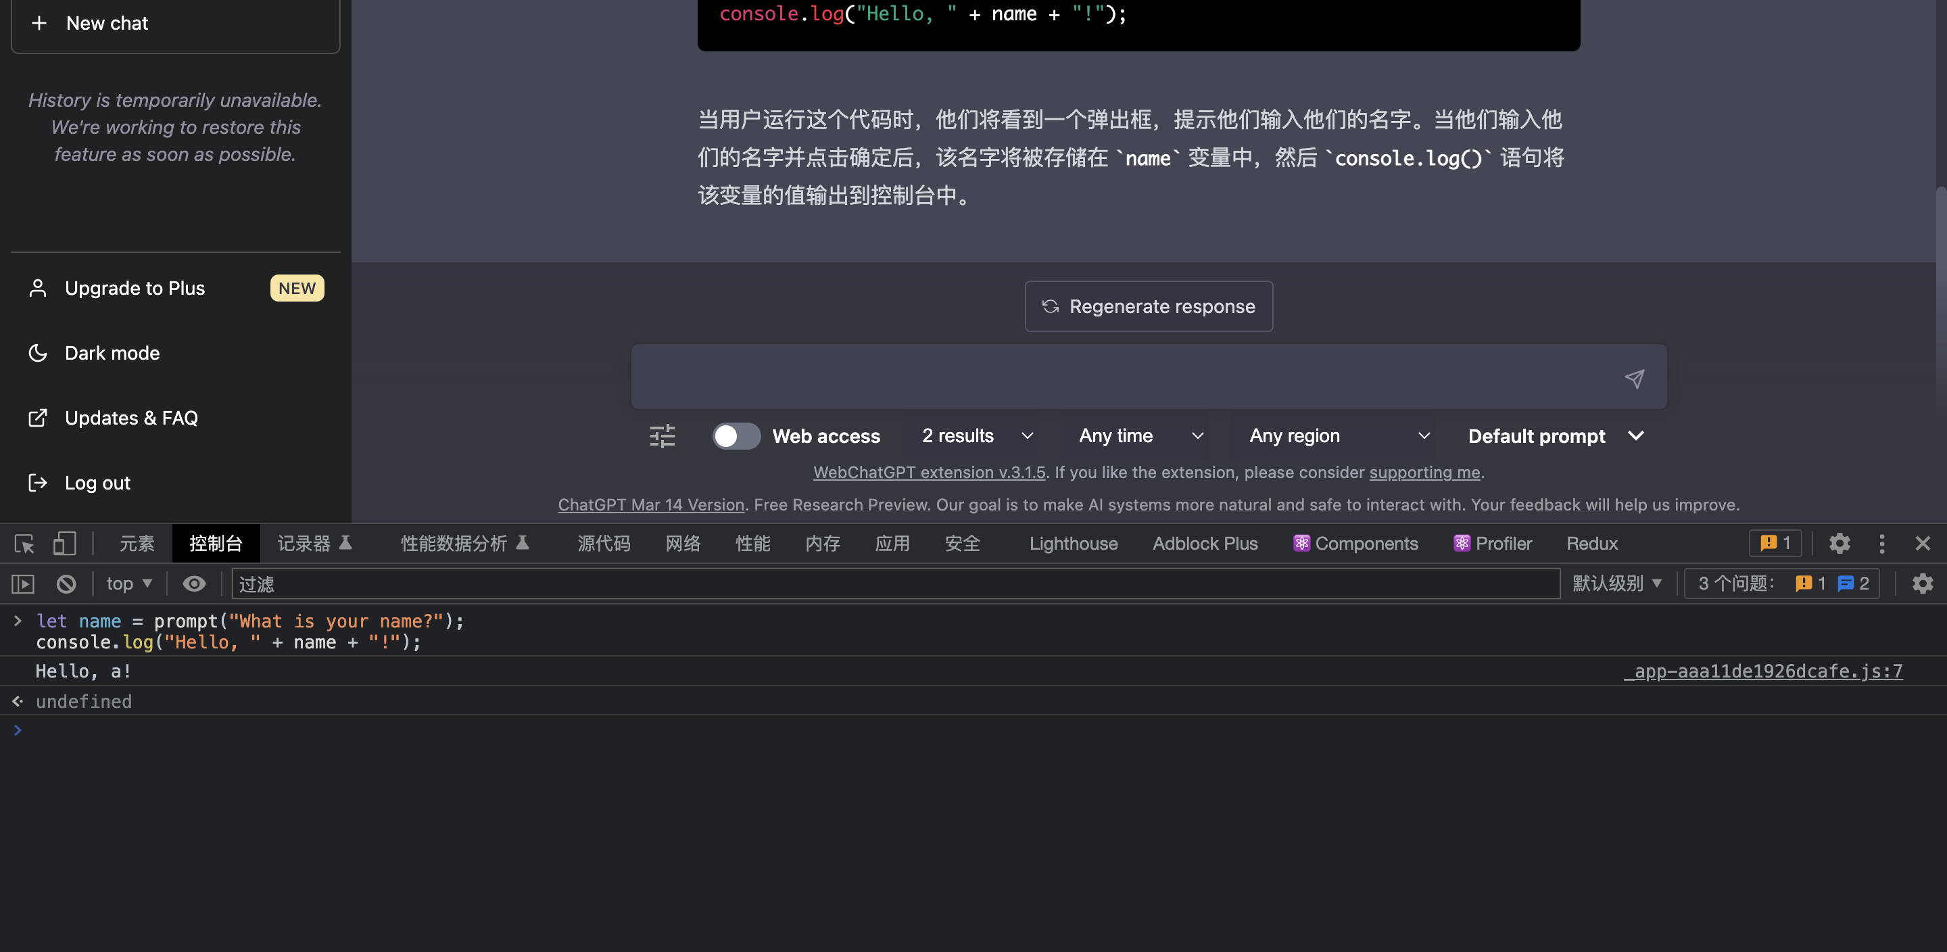The height and width of the screenshot is (952, 1947).
Task: Open the 2 results dropdown
Action: 978,436
